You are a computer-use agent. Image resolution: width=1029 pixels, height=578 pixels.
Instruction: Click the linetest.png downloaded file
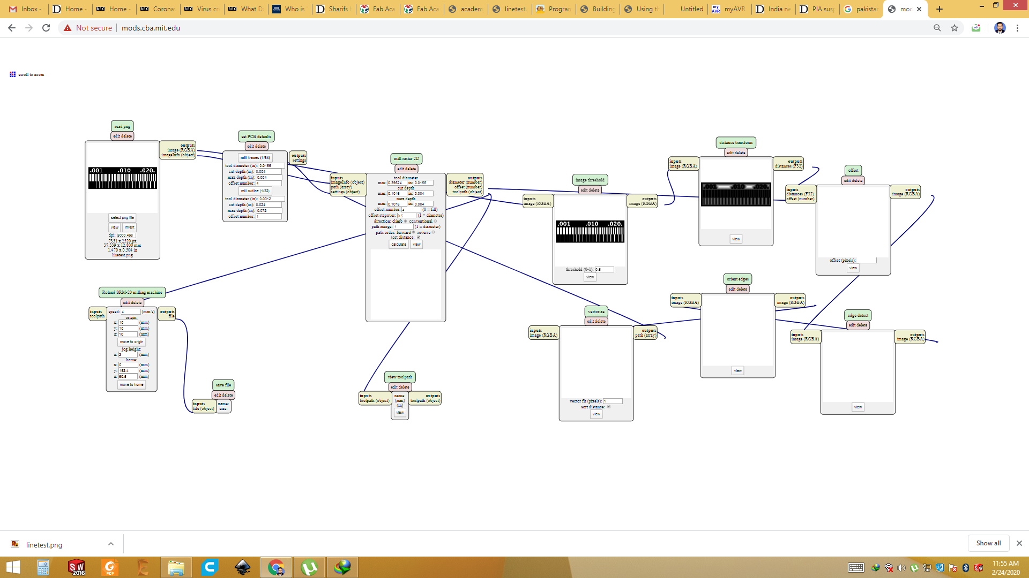(44, 543)
